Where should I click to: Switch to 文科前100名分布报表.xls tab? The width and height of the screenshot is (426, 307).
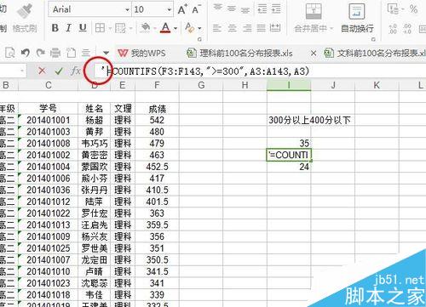tap(375, 53)
